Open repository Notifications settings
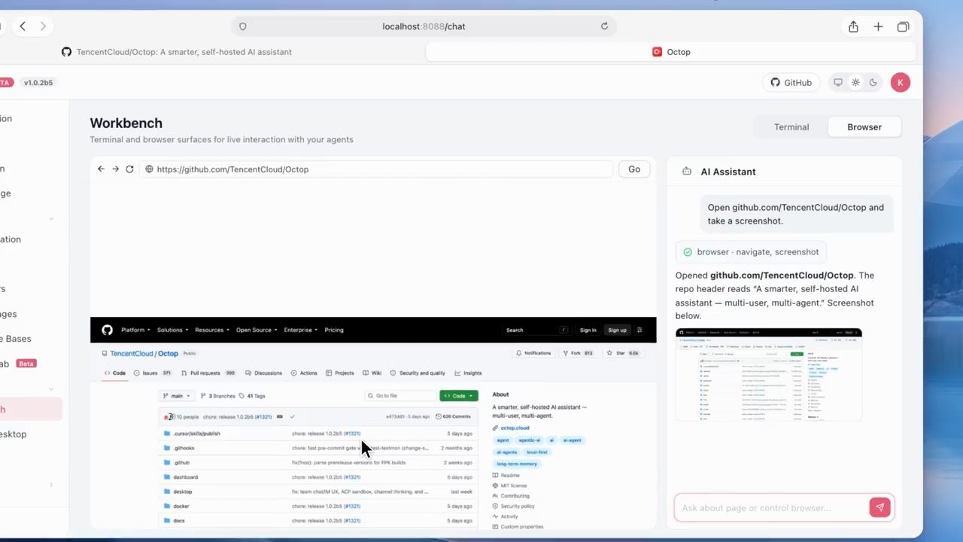Viewport: 963px width, 542px height. 533,353
